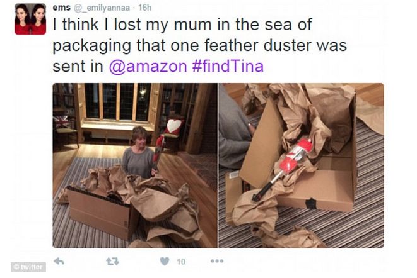Click the tweet text about feather duster packaging
This screenshot has width=417, height=278.
pos(199,45)
